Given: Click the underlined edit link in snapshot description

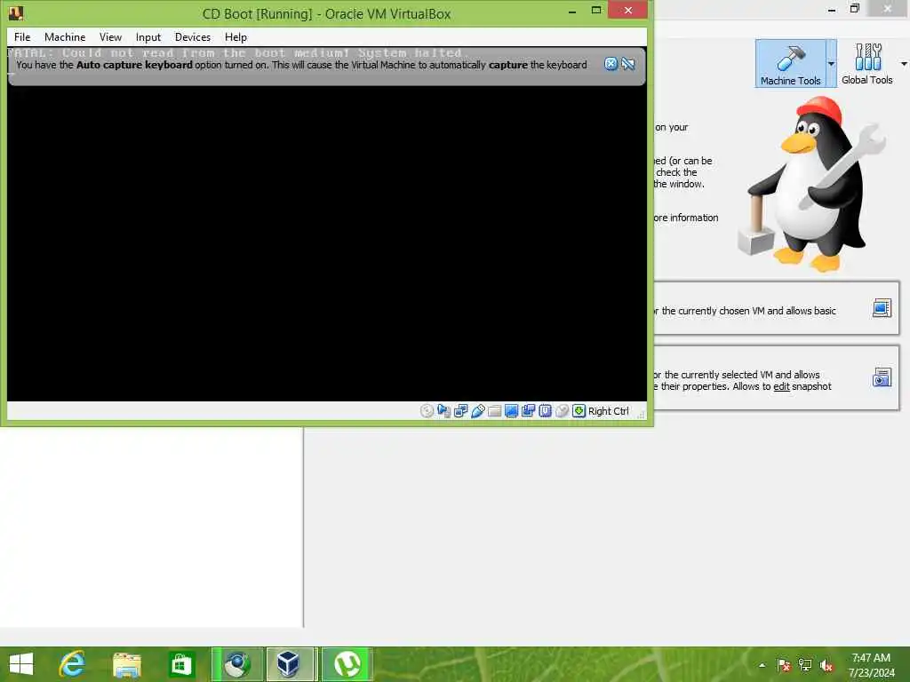Looking at the screenshot, I should point(781,387).
